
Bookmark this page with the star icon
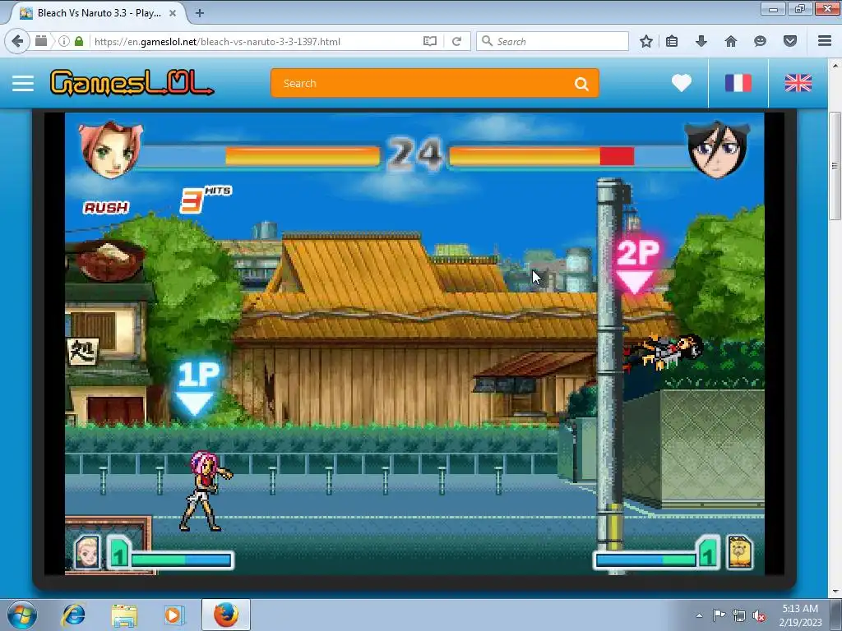click(x=646, y=41)
